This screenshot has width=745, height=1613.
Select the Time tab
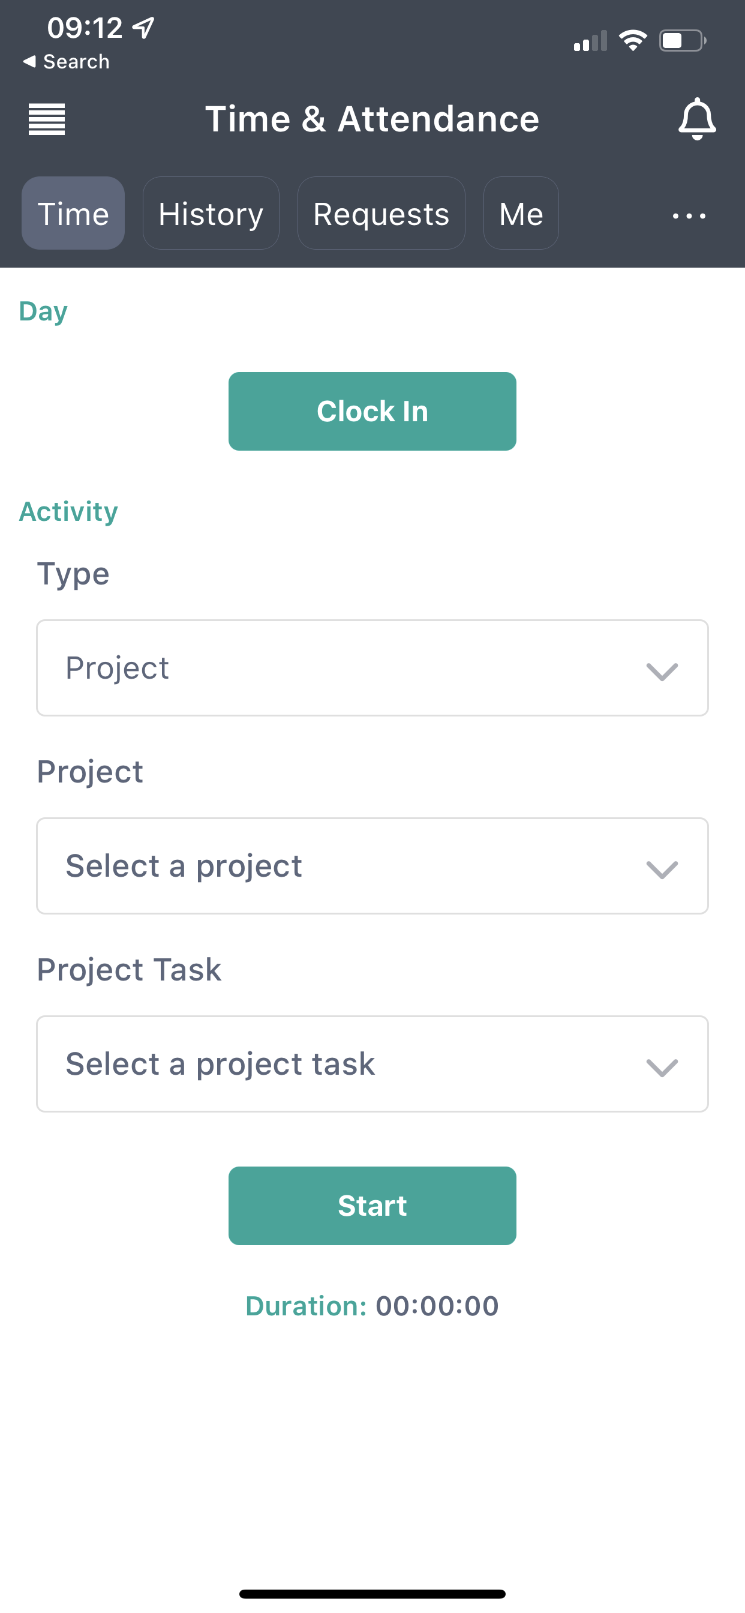click(x=73, y=214)
